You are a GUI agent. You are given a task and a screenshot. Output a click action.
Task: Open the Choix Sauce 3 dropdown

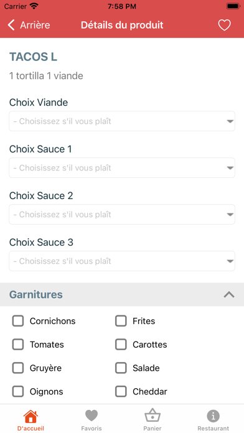122,261
